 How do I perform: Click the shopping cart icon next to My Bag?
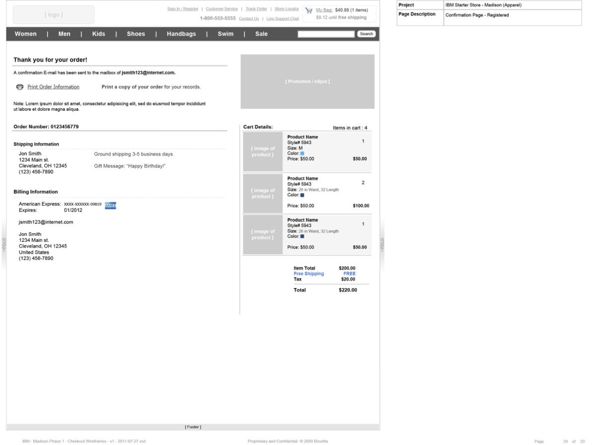click(x=309, y=10)
